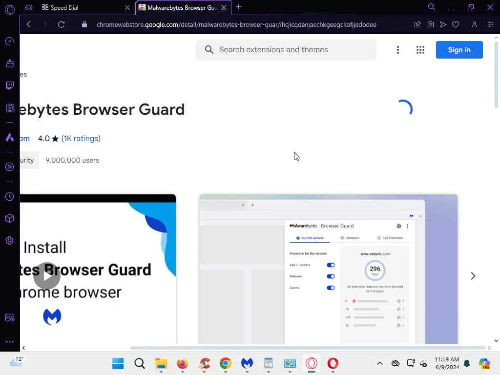Add page to bookmarks heart icon
Image resolution: width=500 pixels, height=375 pixels.
pyautogui.click(x=456, y=24)
